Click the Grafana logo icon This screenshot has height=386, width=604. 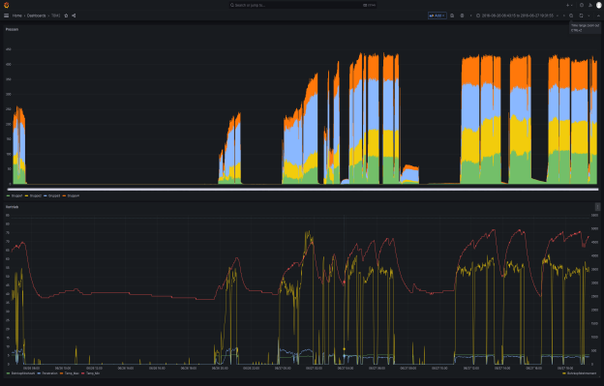pyautogui.click(x=6, y=5)
